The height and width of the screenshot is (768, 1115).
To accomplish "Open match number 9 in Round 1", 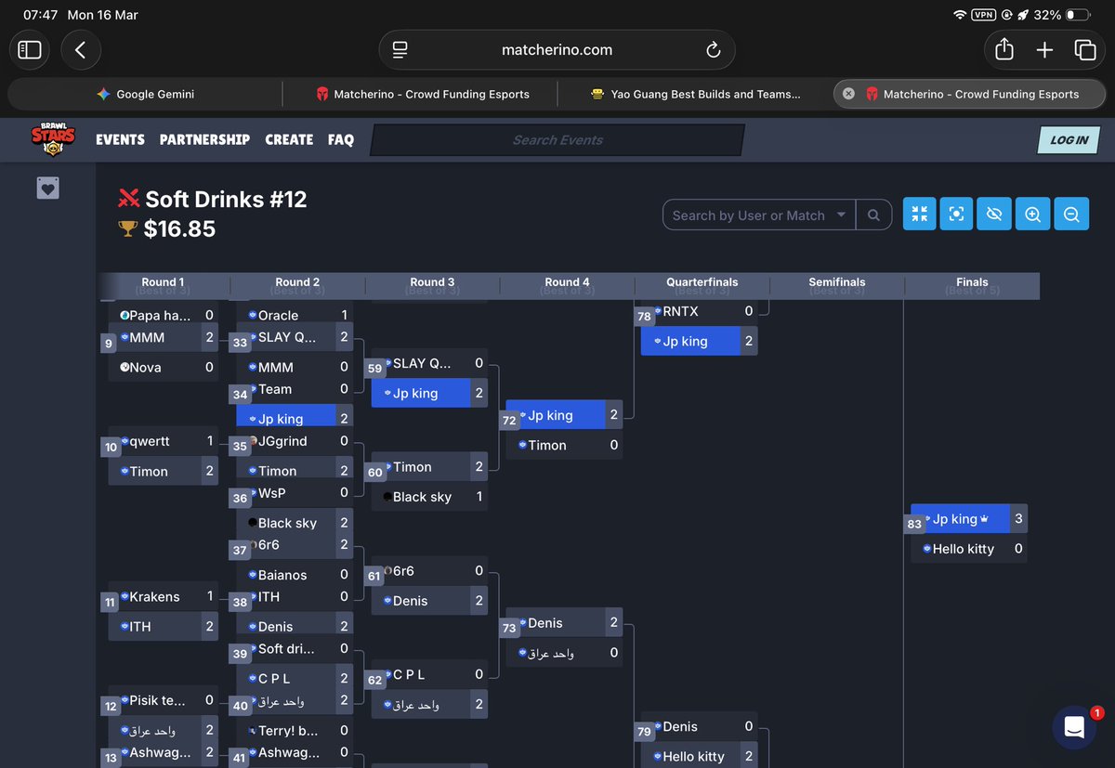I will [109, 344].
